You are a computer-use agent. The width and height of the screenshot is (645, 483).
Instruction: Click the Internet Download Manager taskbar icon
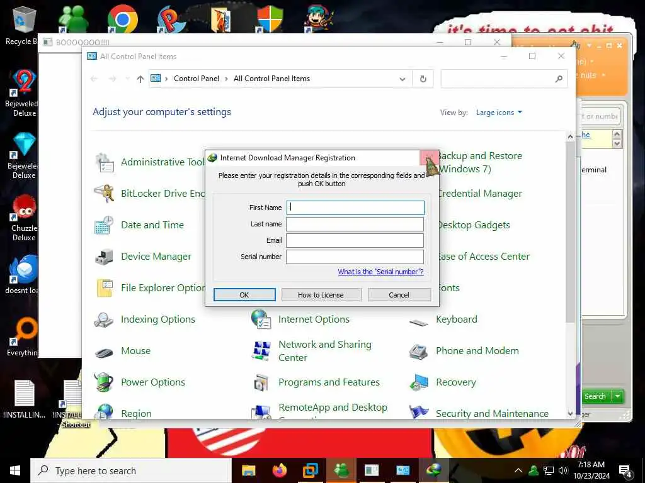[x=433, y=470]
